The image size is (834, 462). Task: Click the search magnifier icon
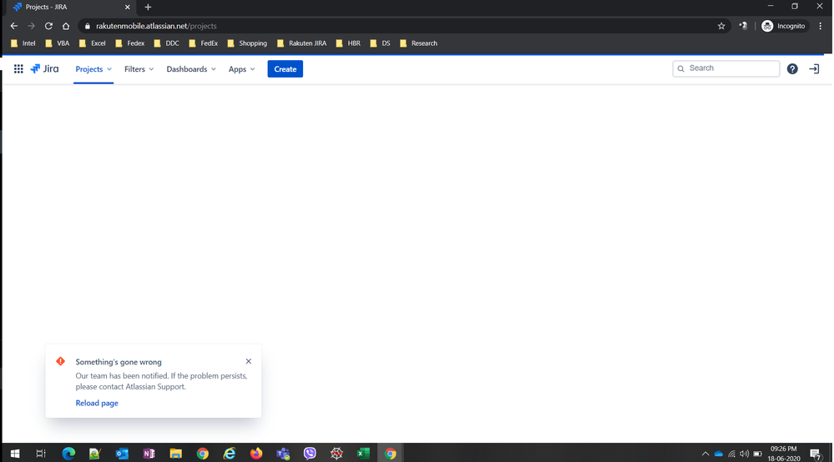click(681, 68)
